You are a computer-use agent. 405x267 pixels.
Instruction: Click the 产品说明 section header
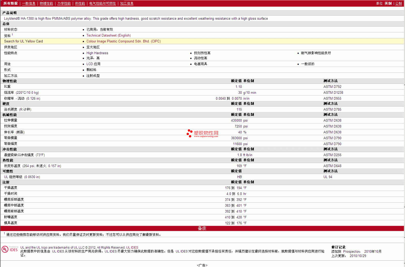9,13
